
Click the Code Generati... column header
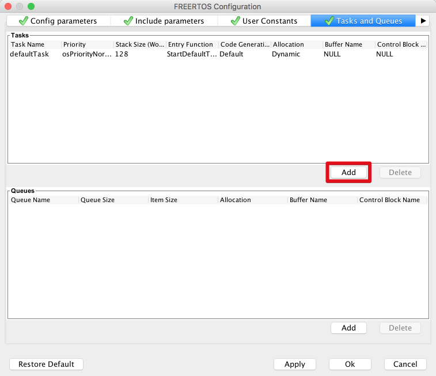pos(245,44)
